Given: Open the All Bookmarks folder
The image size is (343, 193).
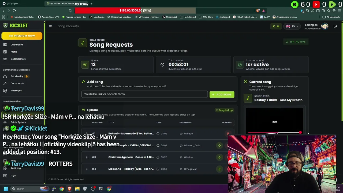Looking at the screenshot, I should pyautogui.click(x=331, y=17).
